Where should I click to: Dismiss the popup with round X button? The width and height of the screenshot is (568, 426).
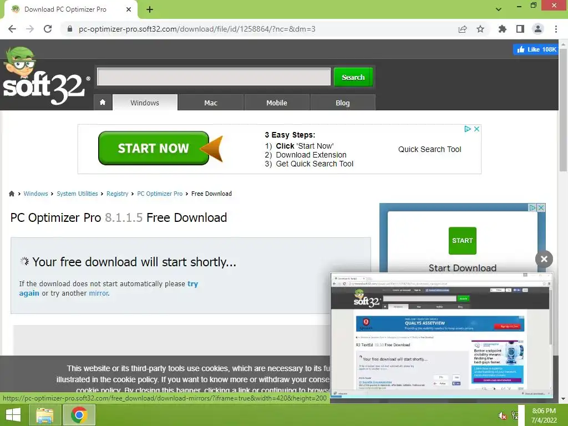point(544,259)
